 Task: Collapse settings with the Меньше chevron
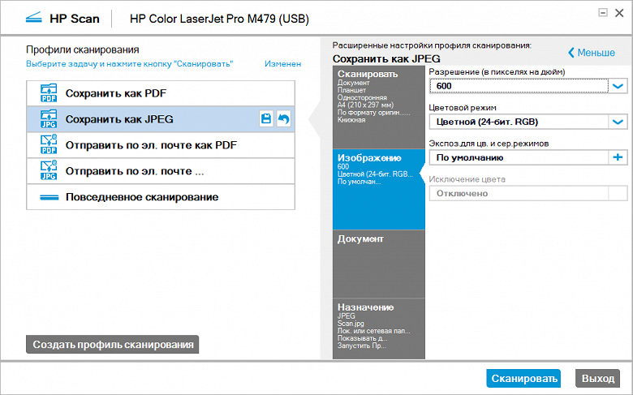pyautogui.click(x=591, y=53)
